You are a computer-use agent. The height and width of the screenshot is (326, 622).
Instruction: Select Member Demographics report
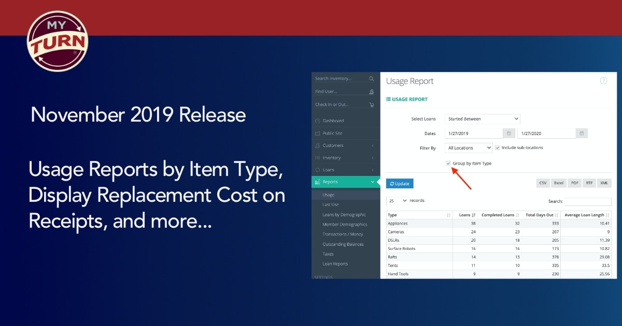pos(344,225)
